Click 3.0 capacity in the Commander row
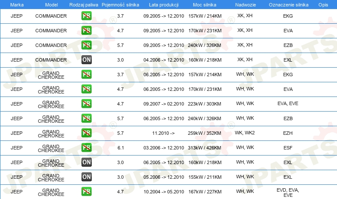 point(120,60)
